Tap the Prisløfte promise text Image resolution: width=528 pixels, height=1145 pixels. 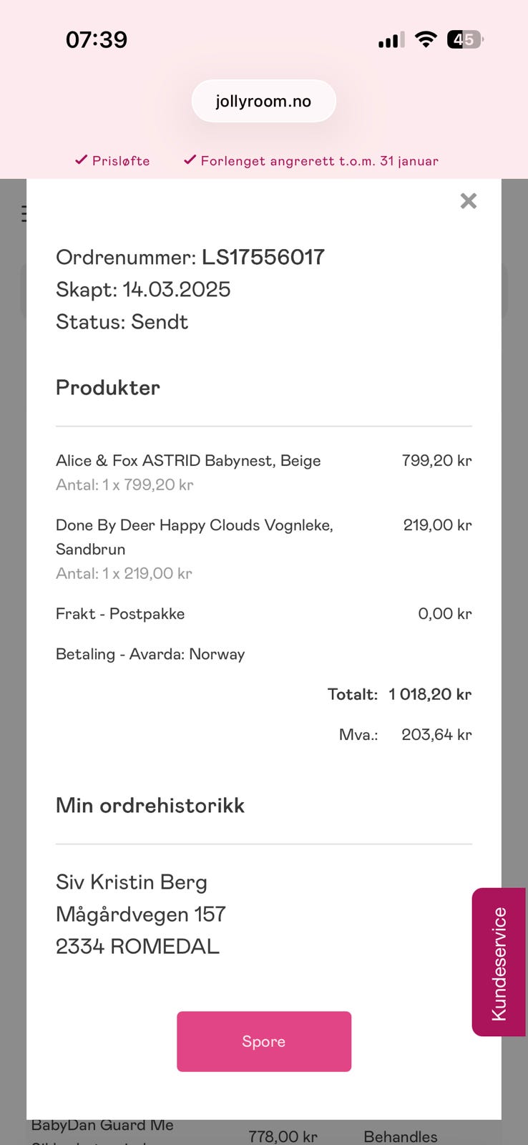point(121,161)
